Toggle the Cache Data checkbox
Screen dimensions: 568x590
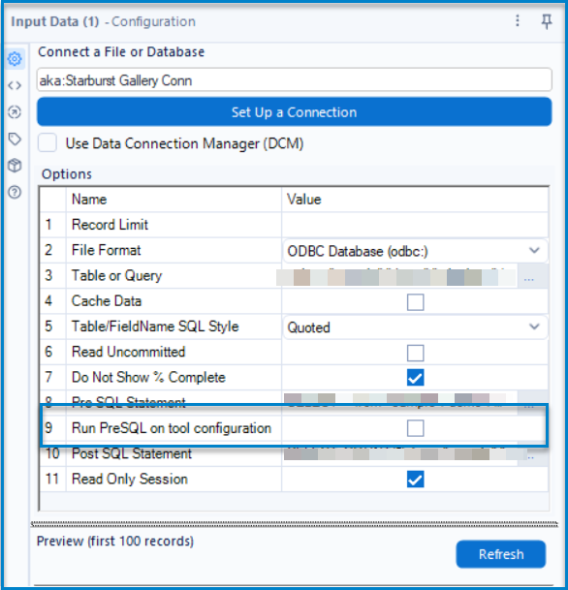[415, 302]
